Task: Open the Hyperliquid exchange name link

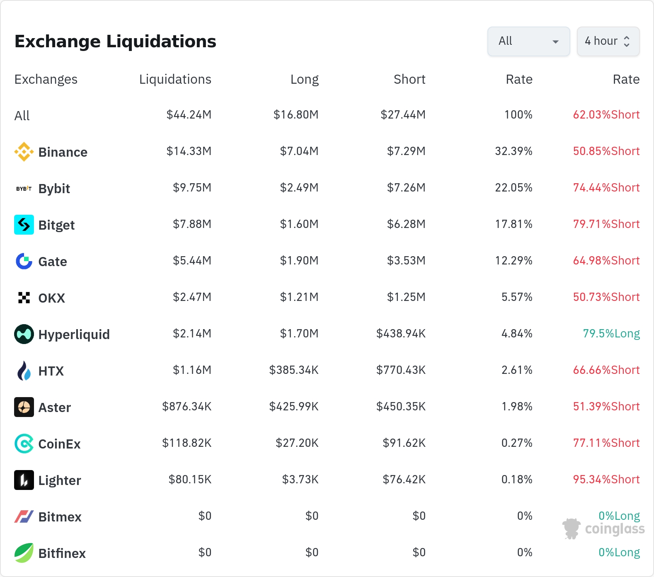Action: point(74,335)
